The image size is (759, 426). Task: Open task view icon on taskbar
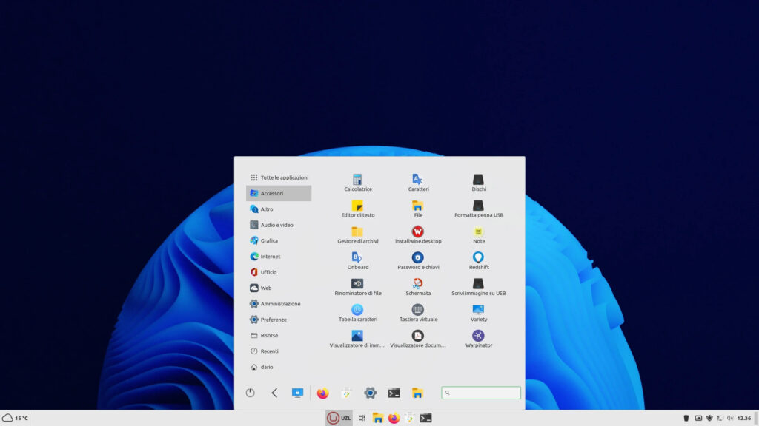pyautogui.click(x=362, y=418)
